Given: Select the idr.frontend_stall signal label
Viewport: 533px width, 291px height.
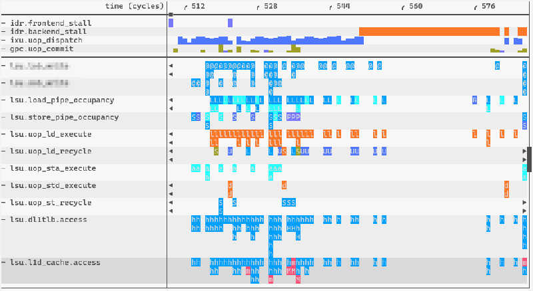Looking at the screenshot, I should click(51, 23).
